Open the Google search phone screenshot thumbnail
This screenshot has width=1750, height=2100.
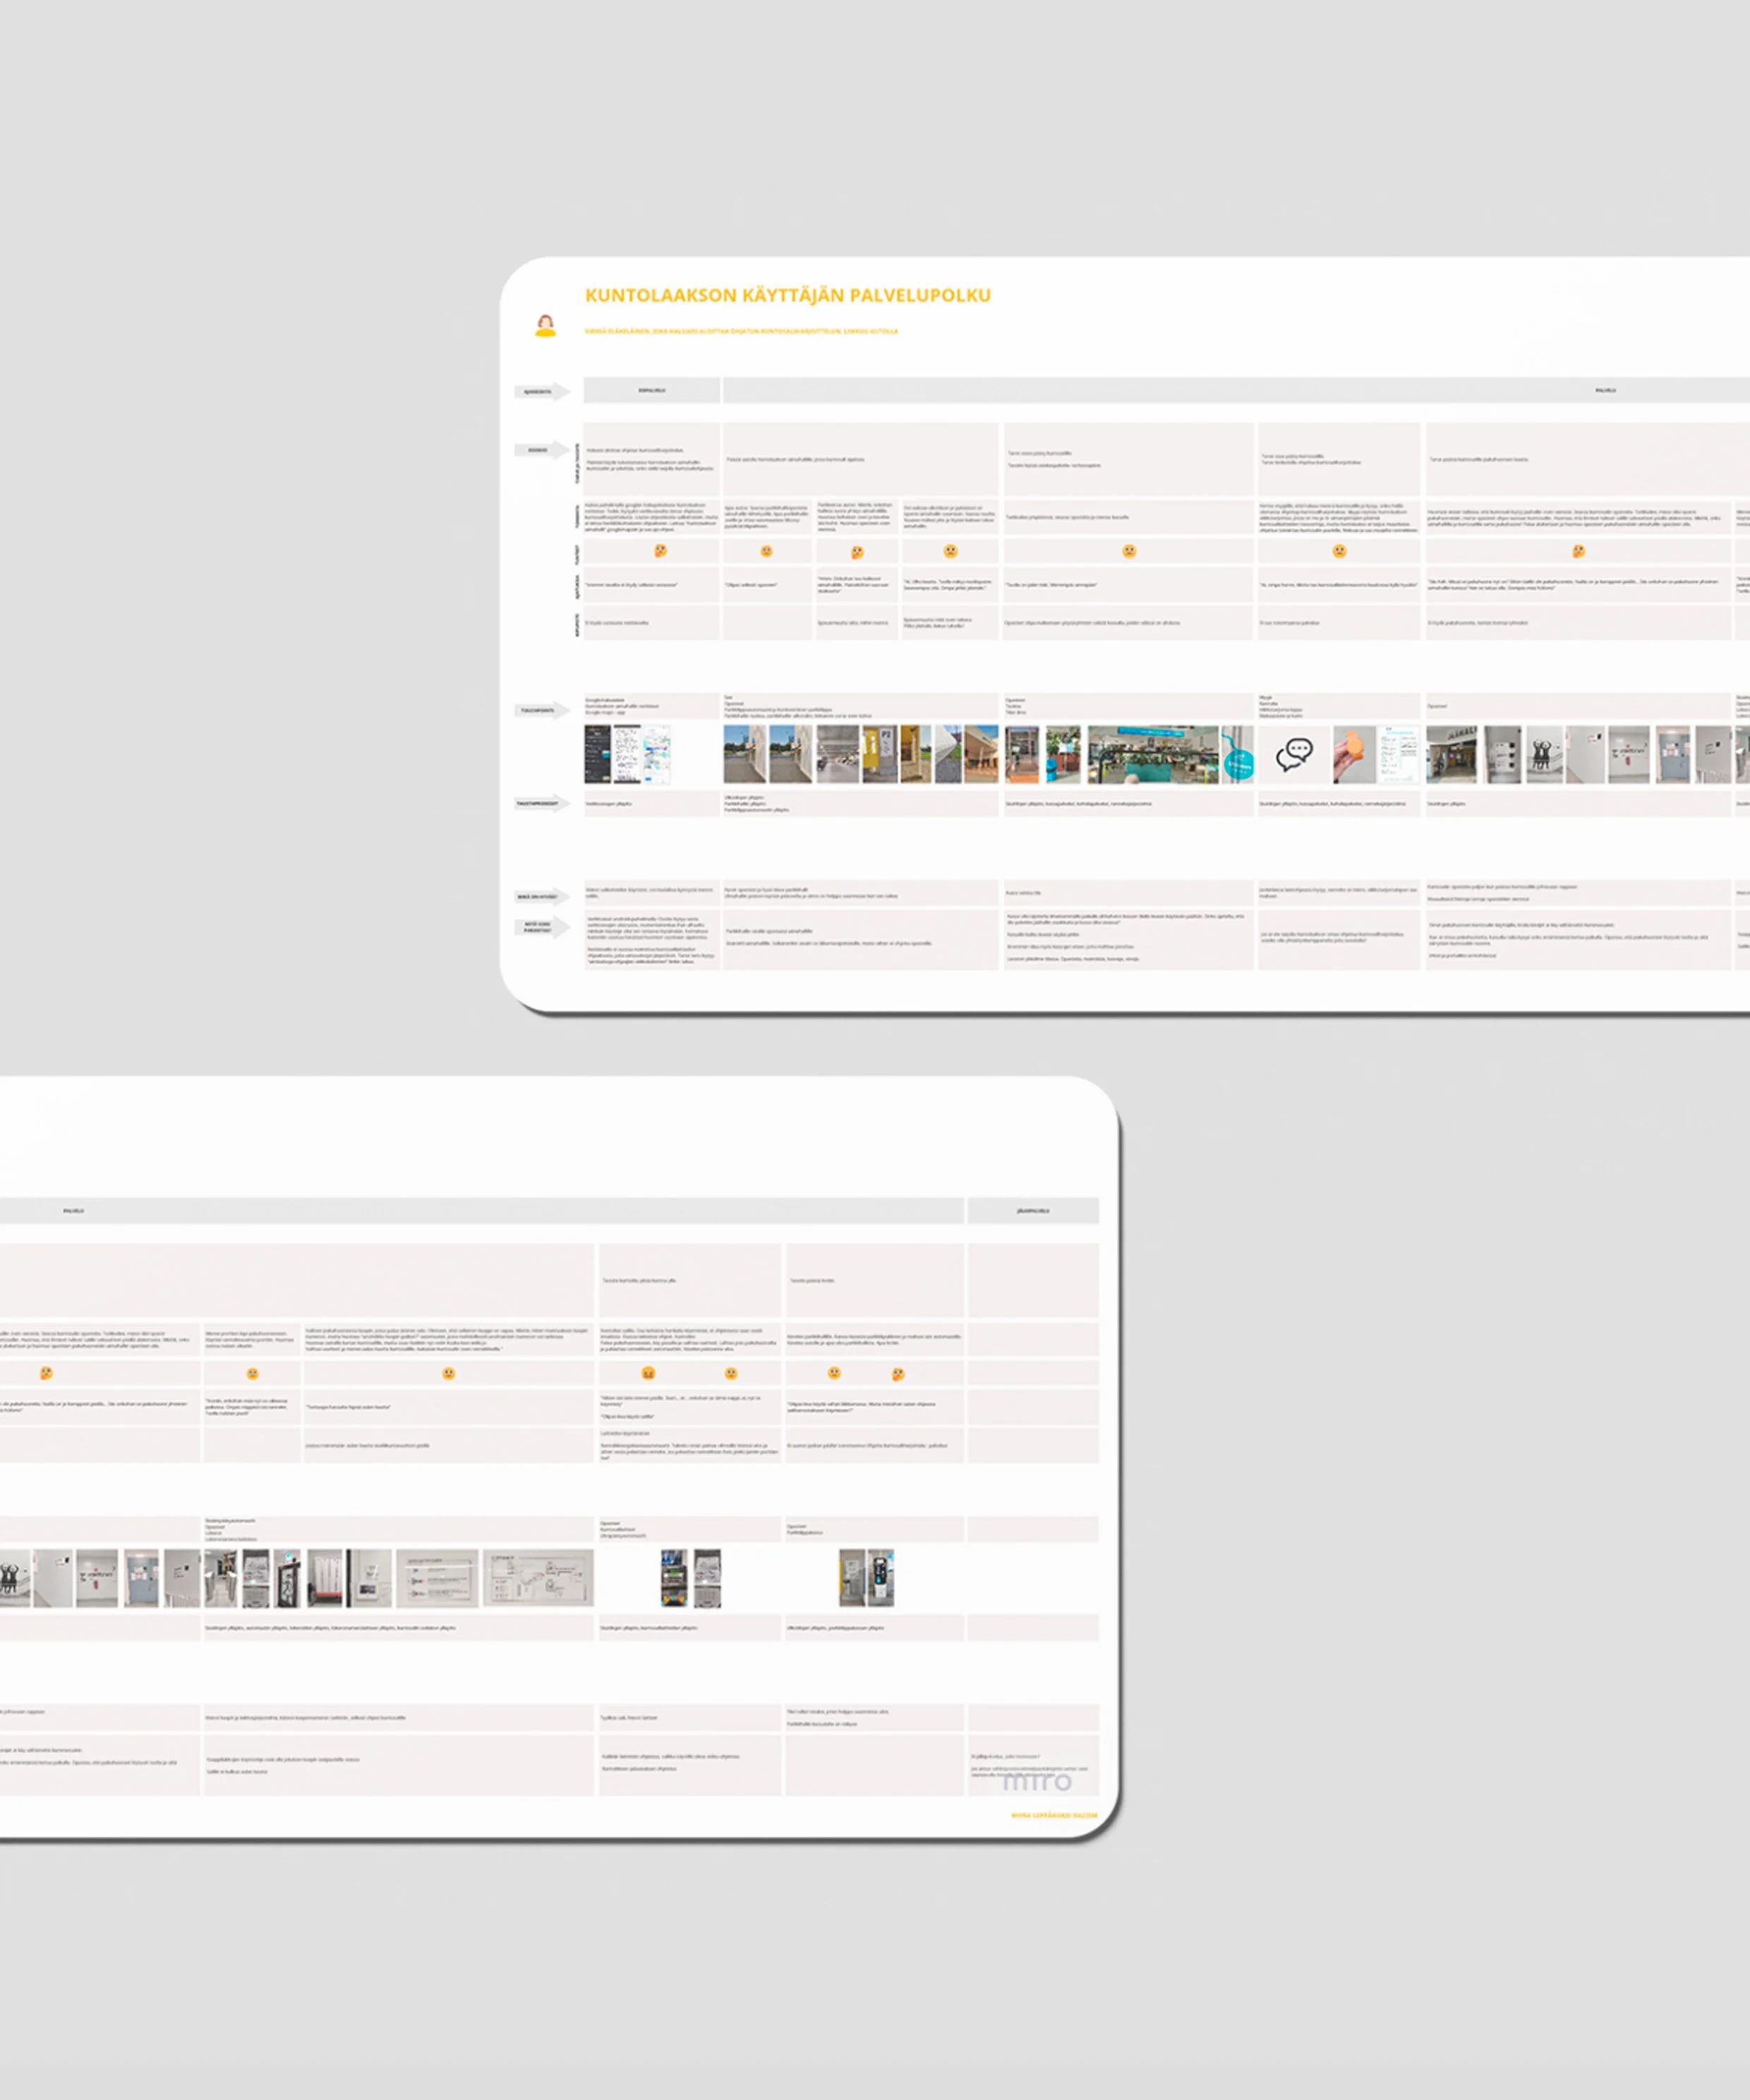[x=597, y=754]
